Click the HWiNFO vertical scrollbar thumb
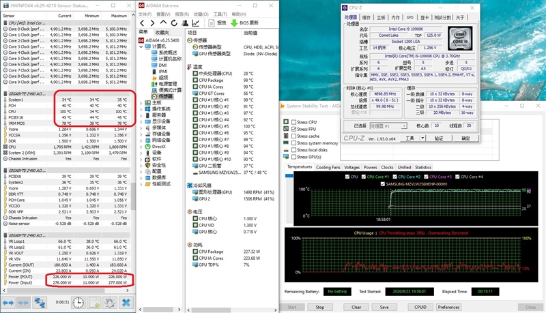 pos(132,196)
